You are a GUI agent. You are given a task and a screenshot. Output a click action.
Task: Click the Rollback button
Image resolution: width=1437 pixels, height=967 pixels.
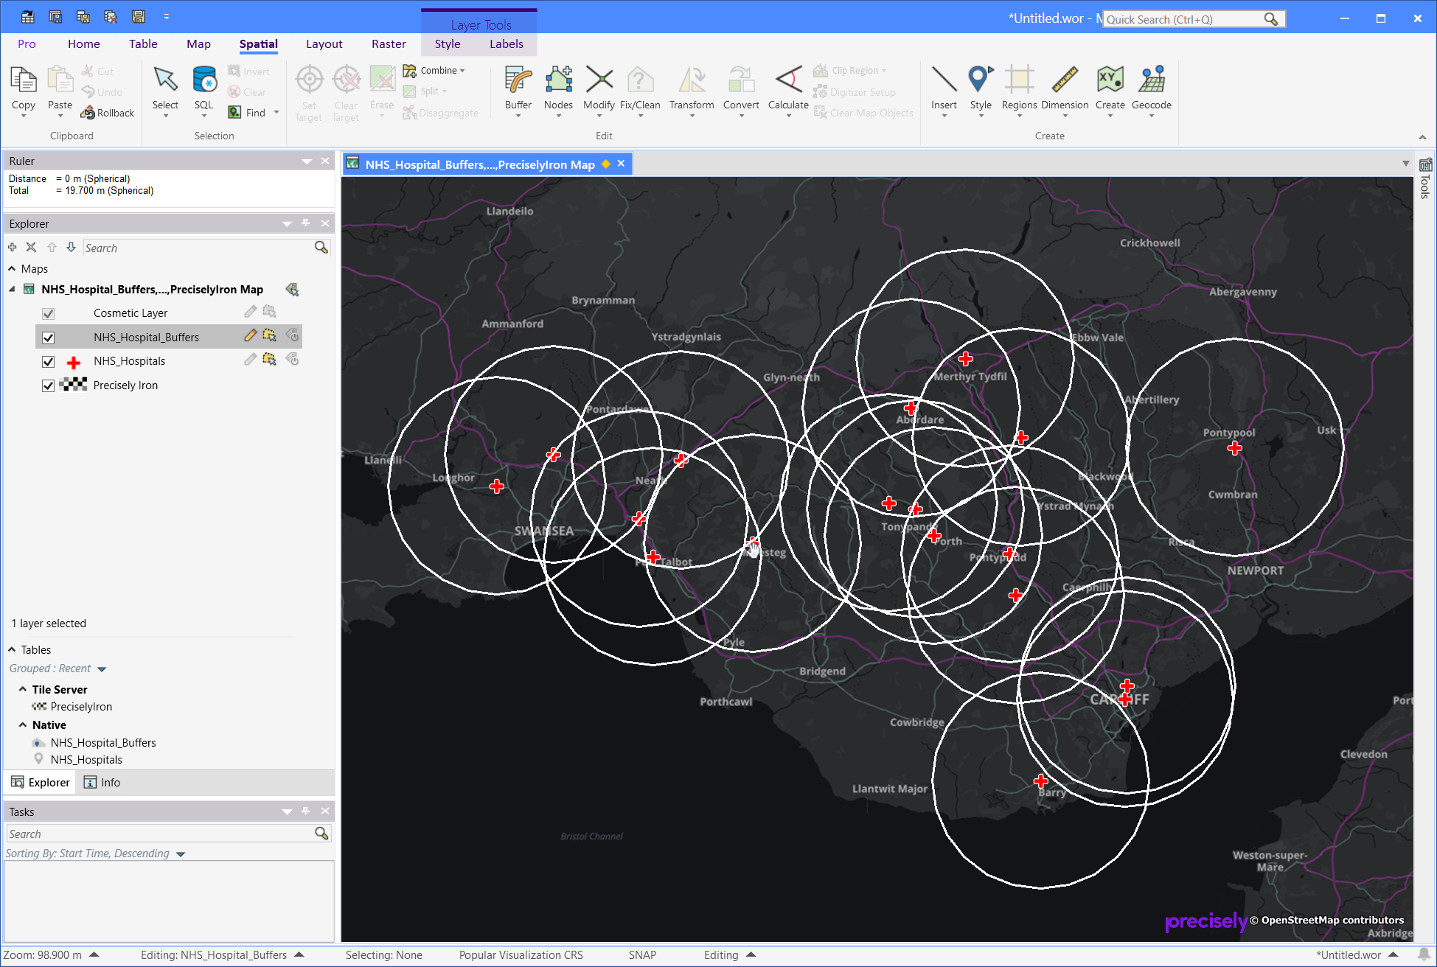point(108,113)
